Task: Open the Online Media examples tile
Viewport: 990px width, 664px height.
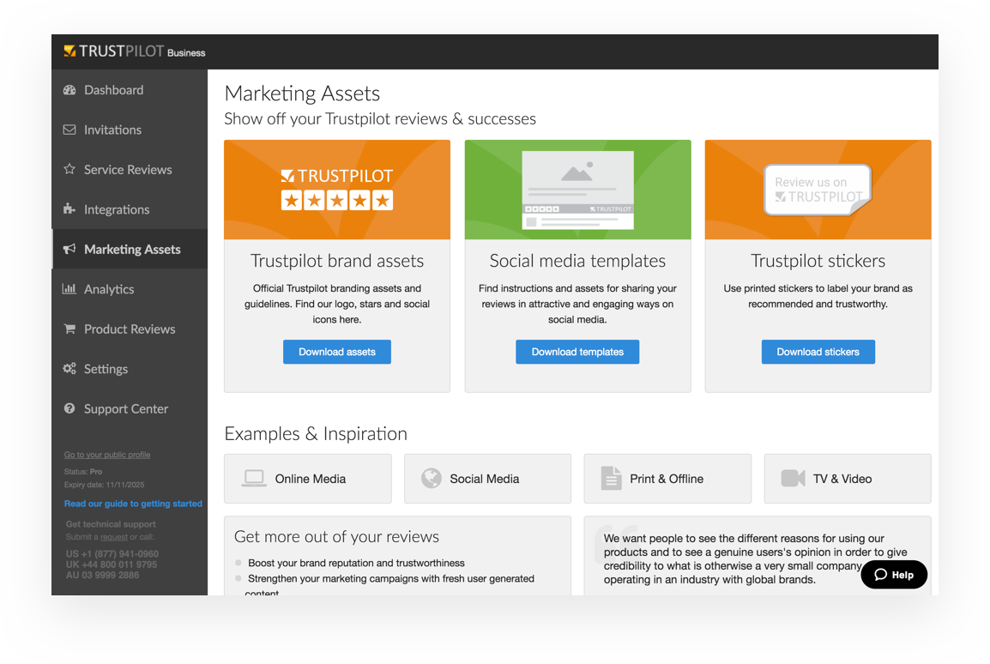Action: 307,479
